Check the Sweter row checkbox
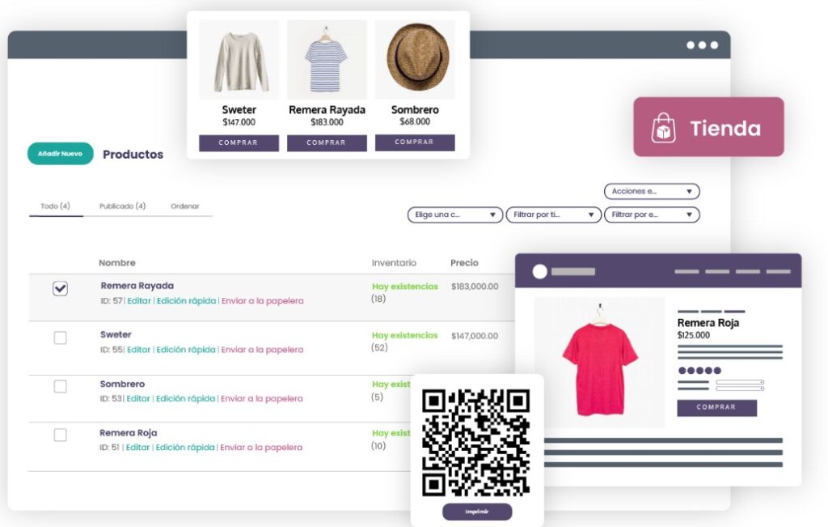The width and height of the screenshot is (828, 527). (x=60, y=338)
